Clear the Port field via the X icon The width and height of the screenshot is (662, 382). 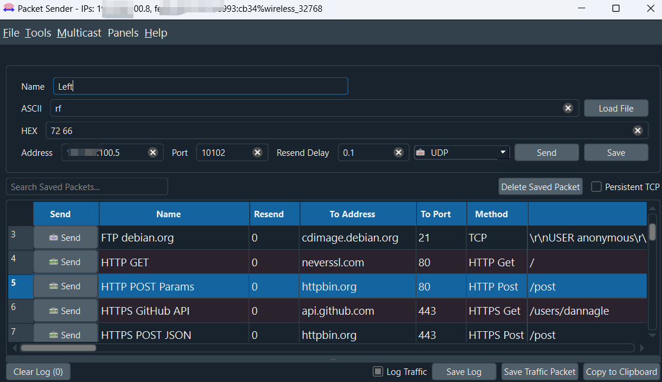[x=257, y=152]
